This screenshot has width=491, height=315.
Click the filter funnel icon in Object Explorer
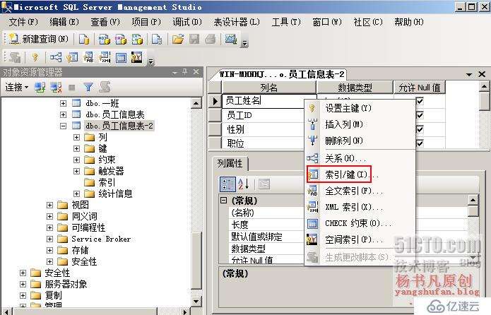click(x=88, y=88)
